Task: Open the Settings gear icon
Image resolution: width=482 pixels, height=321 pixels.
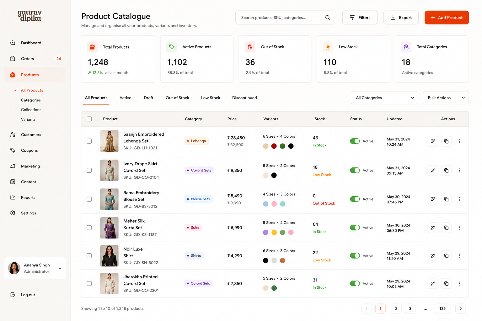Action: [13, 213]
